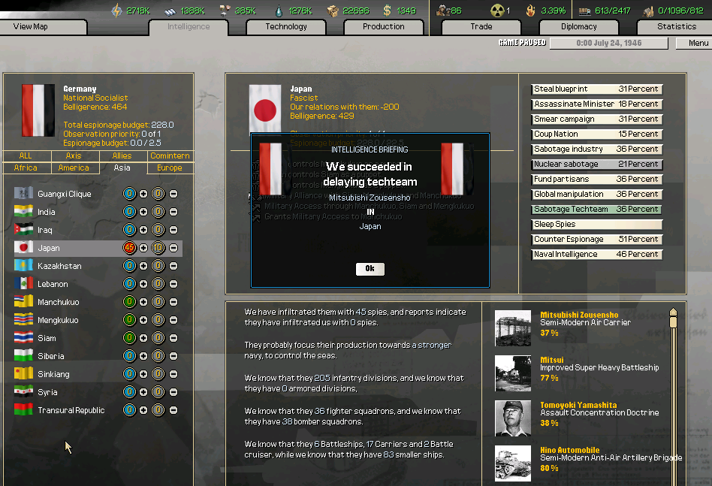Open the Technology tab
The image size is (712, 486).
285,26
